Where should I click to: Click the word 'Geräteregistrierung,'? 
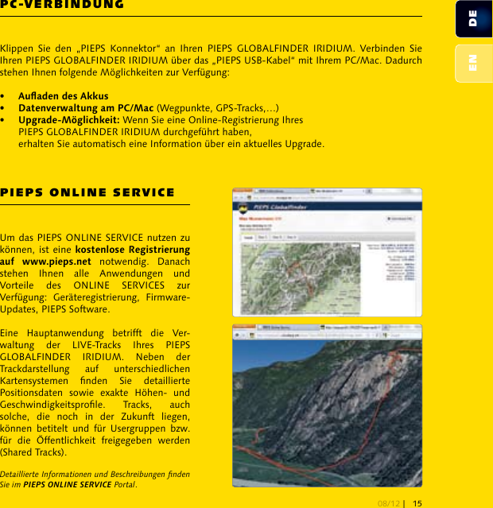tap(96, 297)
